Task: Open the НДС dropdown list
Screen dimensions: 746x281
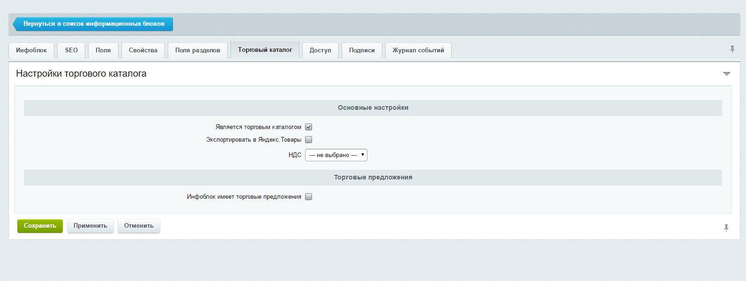Action: point(336,155)
